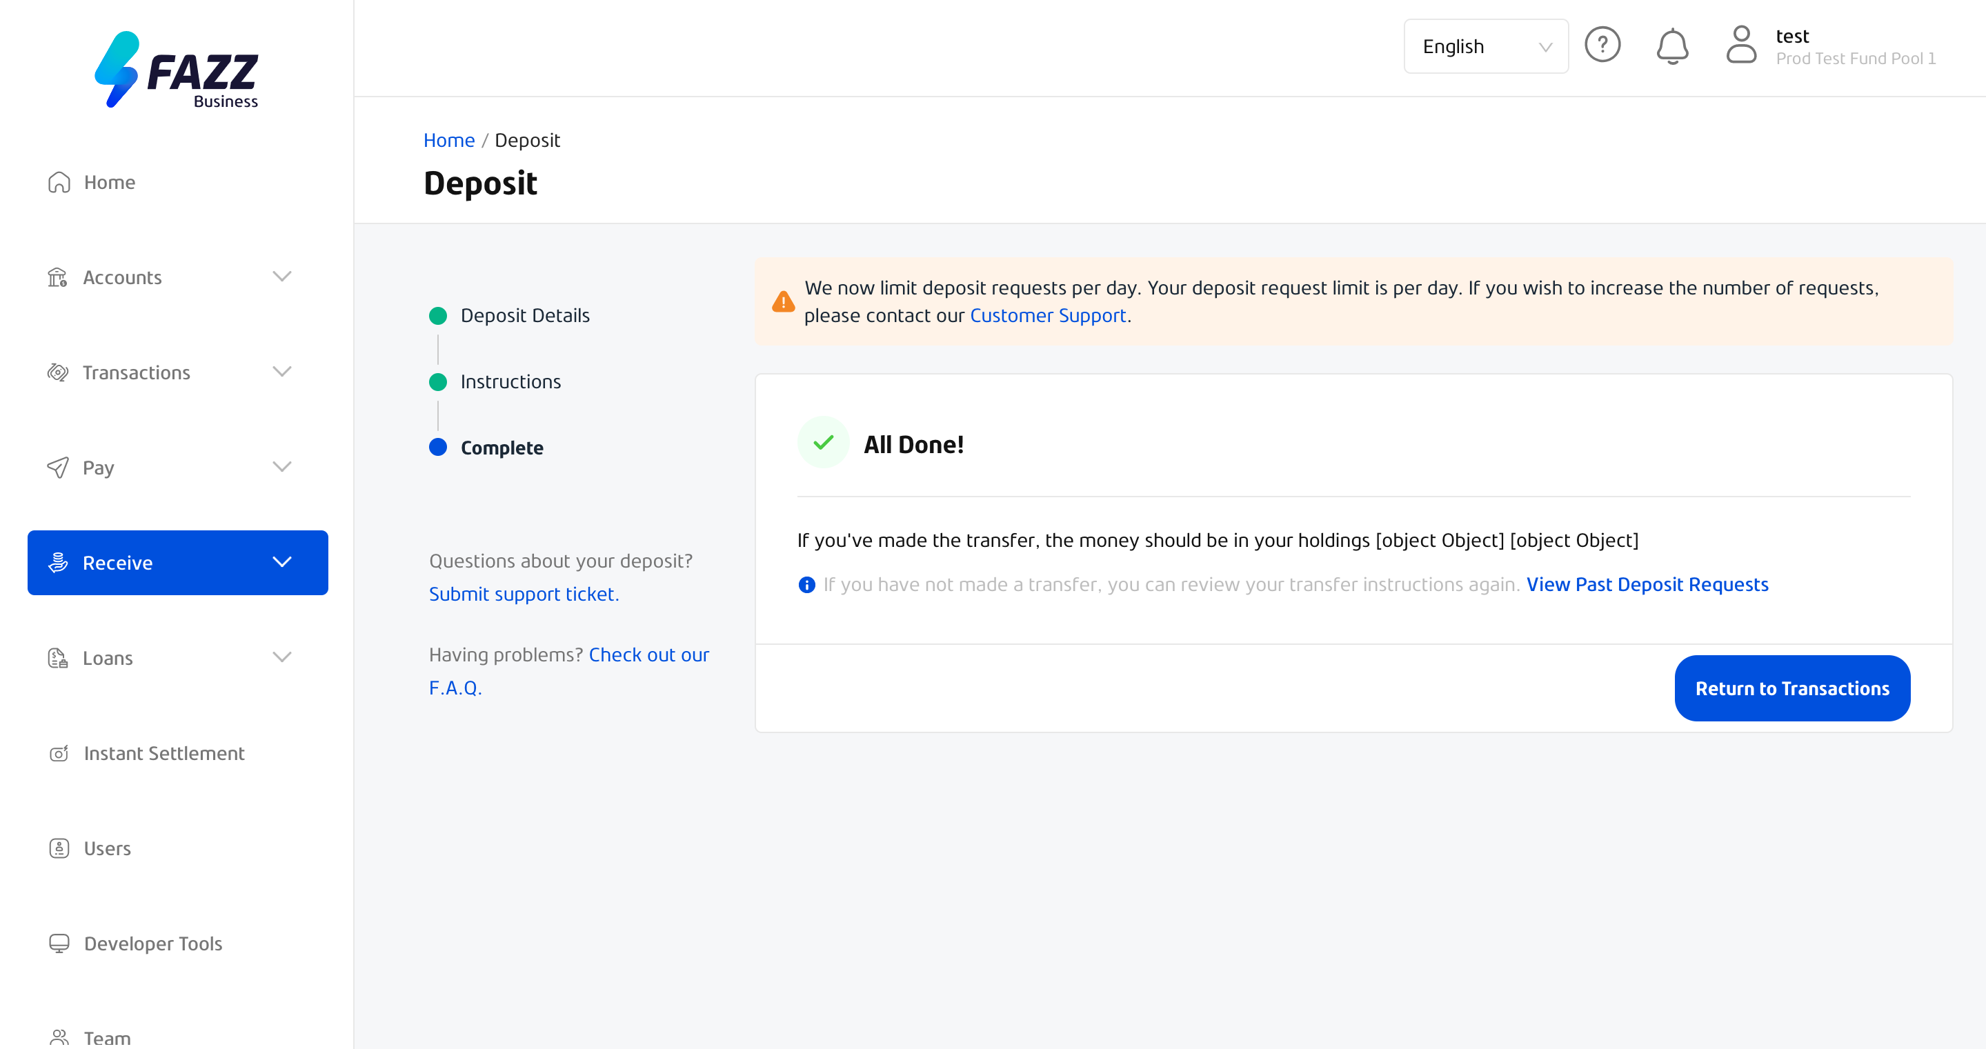
Task: Click the Home house icon in sidebar
Action: (59, 182)
